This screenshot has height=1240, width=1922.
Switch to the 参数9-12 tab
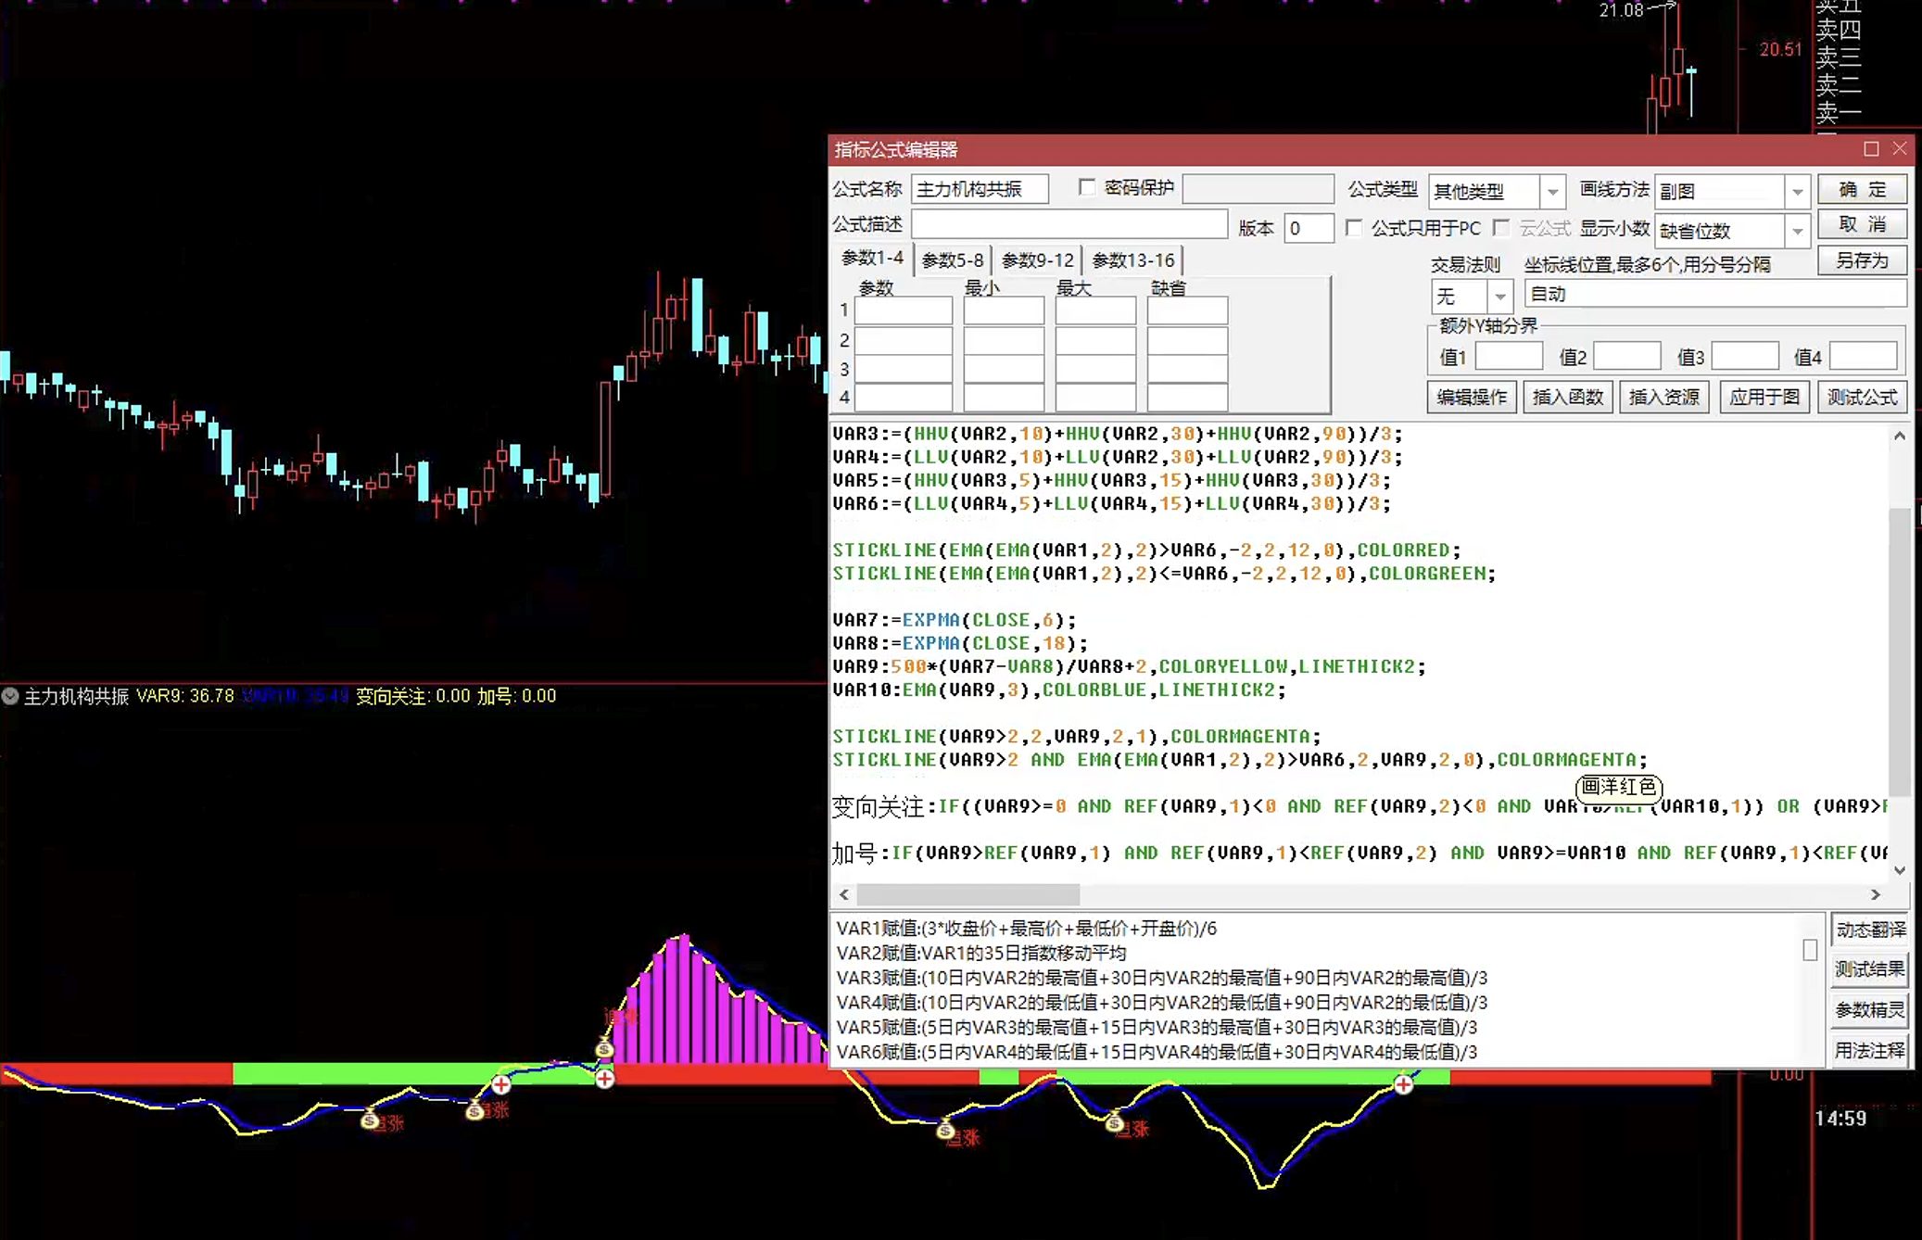1038,260
